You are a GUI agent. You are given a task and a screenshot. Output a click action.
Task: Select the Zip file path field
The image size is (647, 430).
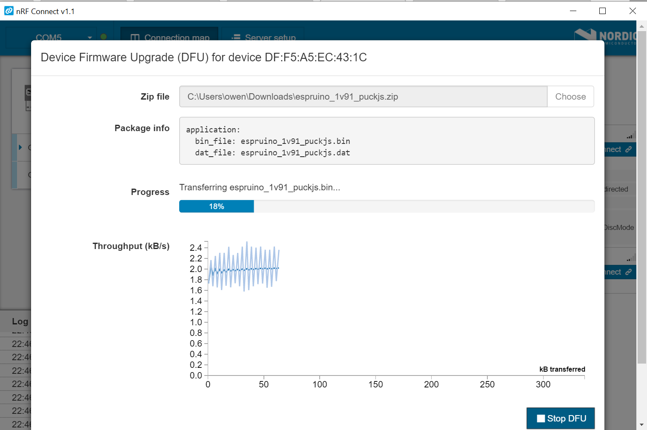click(x=363, y=97)
